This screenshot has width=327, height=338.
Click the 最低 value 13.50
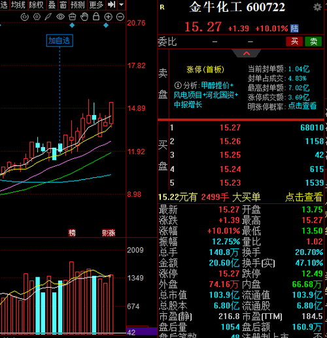click(312, 231)
